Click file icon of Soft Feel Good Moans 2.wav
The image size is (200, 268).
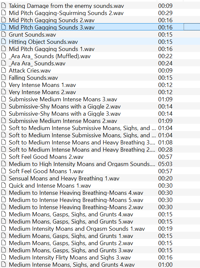pyautogui.click(x=3, y=157)
